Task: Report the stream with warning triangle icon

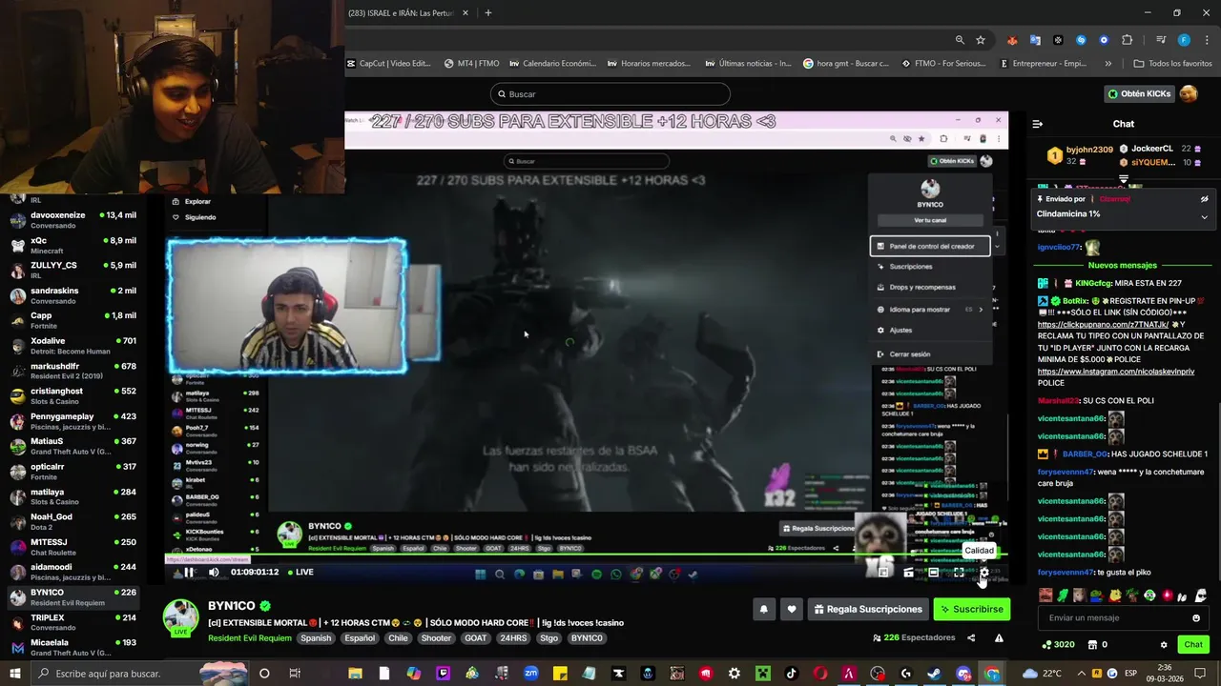Action: (x=999, y=637)
